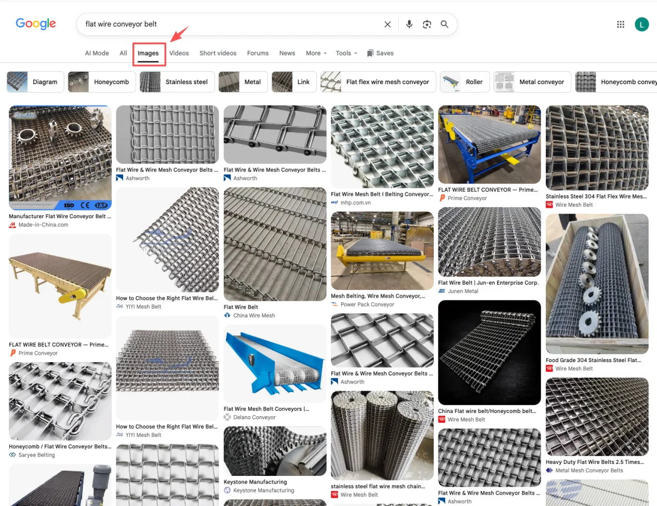Filter images by the Honeycomb chip

tap(102, 82)
